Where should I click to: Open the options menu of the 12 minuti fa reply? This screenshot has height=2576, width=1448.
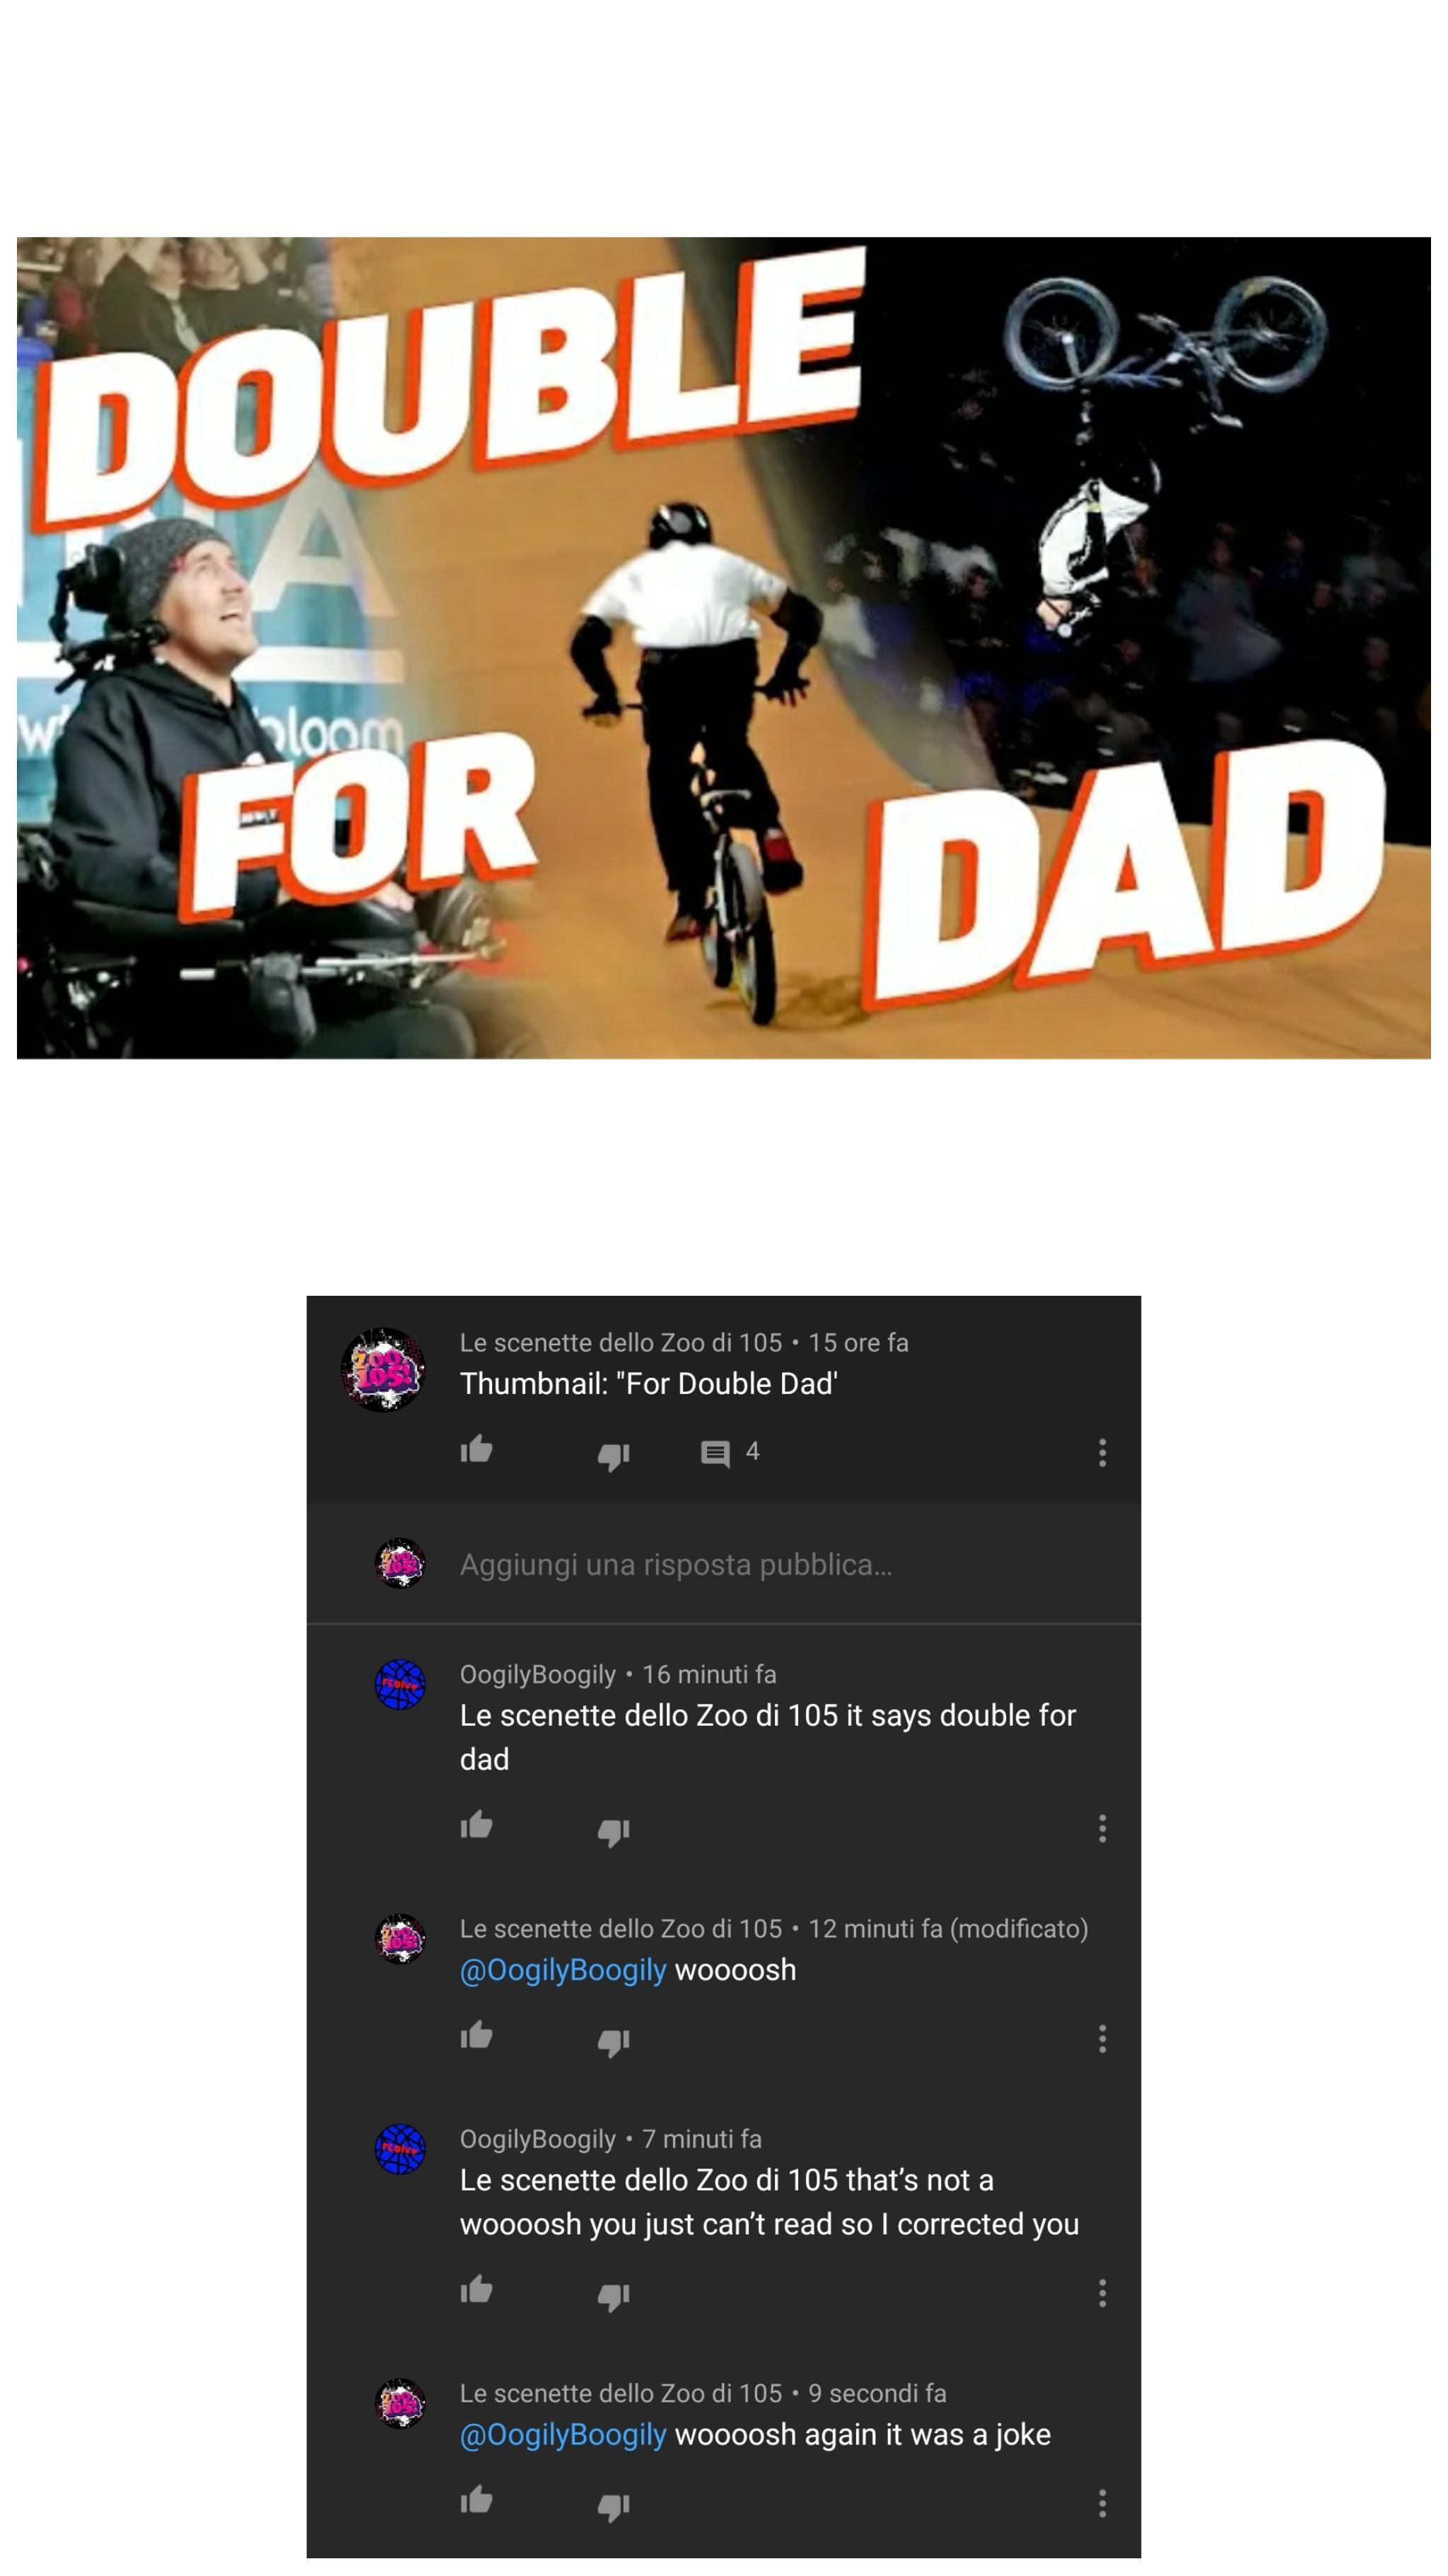[1102, 2038]
